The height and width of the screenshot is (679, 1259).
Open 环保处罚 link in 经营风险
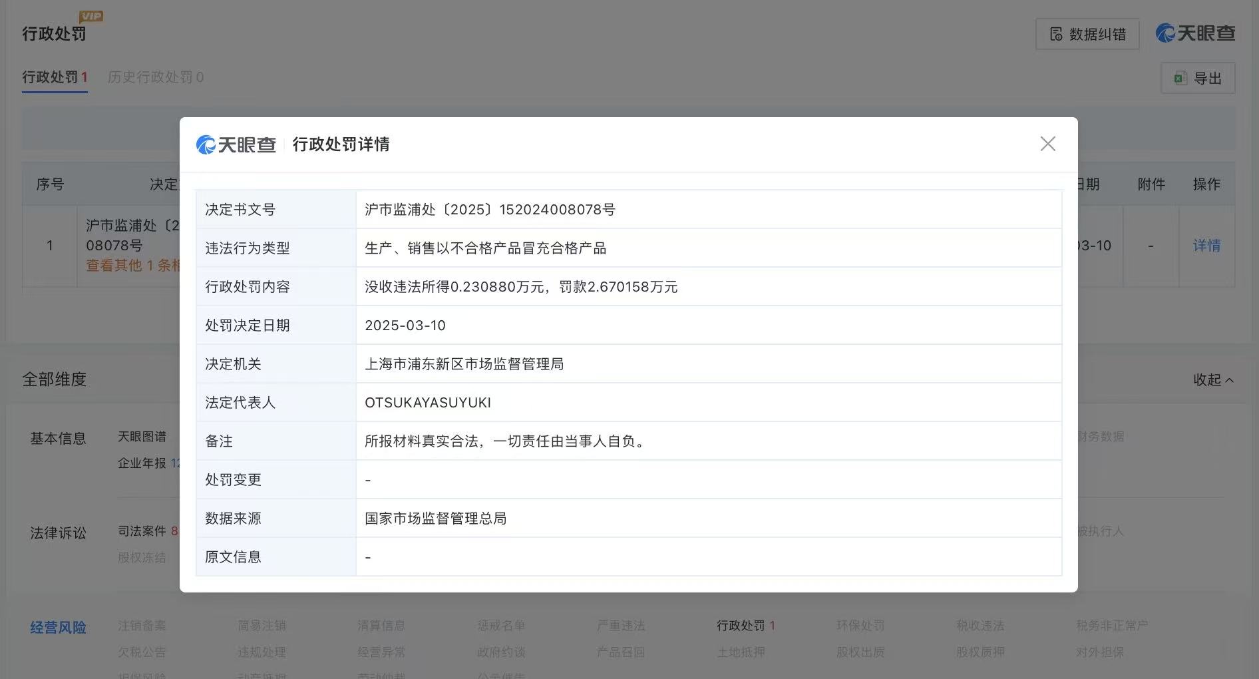(x=860, y=626)
